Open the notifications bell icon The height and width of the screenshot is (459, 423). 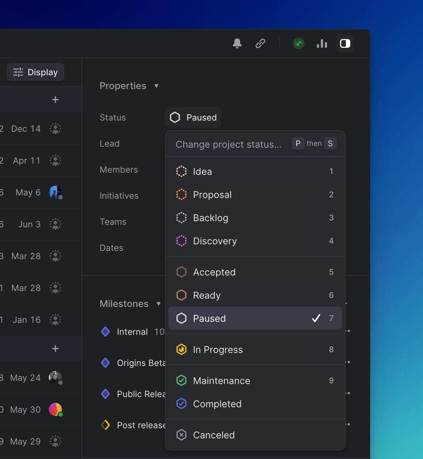click(x=237, y=43)
